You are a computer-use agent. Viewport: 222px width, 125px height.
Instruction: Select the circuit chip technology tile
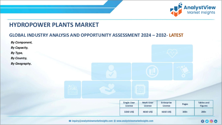(140, 89)
